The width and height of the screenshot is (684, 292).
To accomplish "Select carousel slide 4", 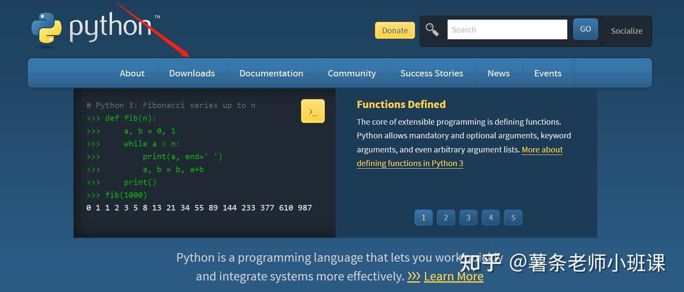I will pyautogui.click(x=490, y=217).
